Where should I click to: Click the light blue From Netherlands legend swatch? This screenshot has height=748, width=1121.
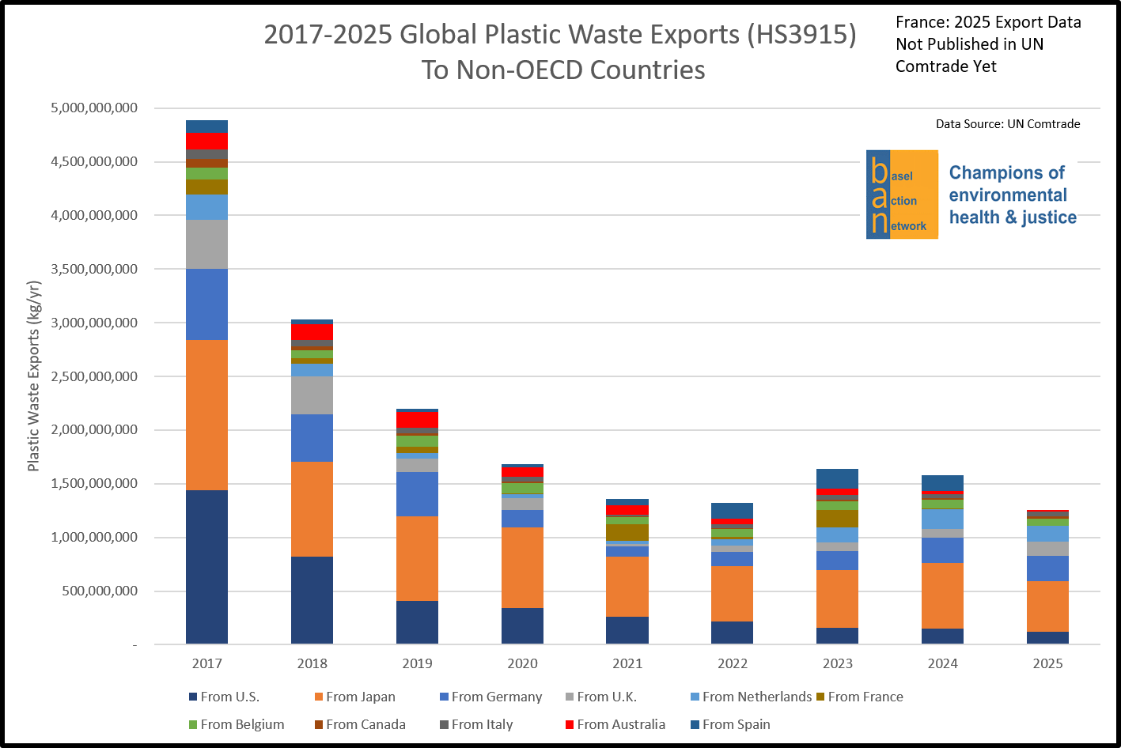coord(695,697)
